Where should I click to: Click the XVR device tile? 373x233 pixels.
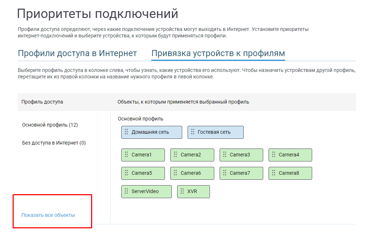click(x=193, y=191)
